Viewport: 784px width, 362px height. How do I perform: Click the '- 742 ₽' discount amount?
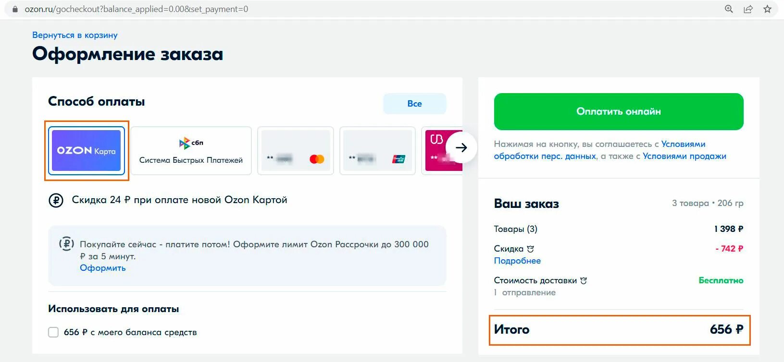tap(729, 249)
